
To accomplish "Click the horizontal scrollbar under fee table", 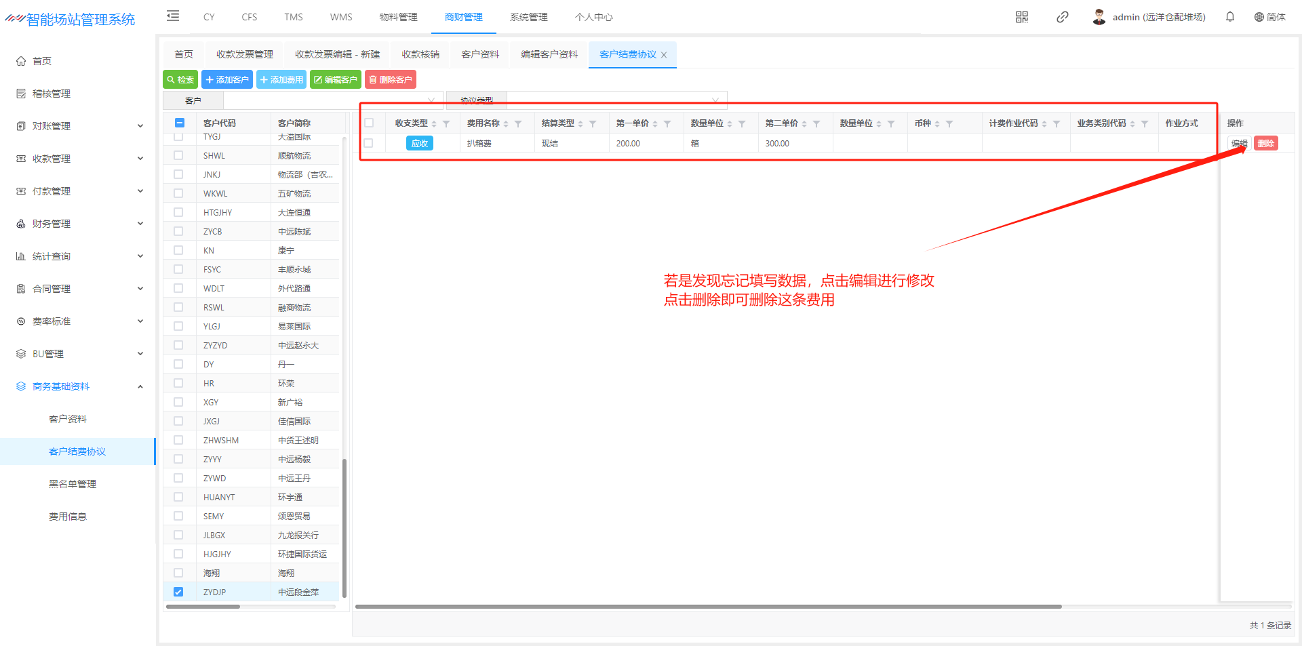I will 708,607.
